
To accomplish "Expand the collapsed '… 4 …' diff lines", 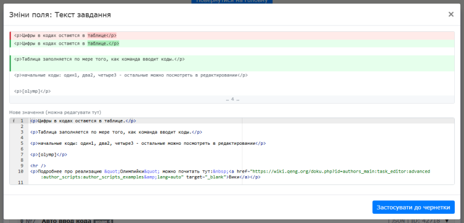I will 233,99.
